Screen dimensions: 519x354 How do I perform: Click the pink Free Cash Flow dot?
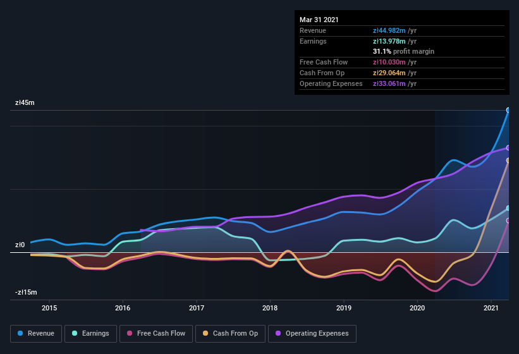130,333
